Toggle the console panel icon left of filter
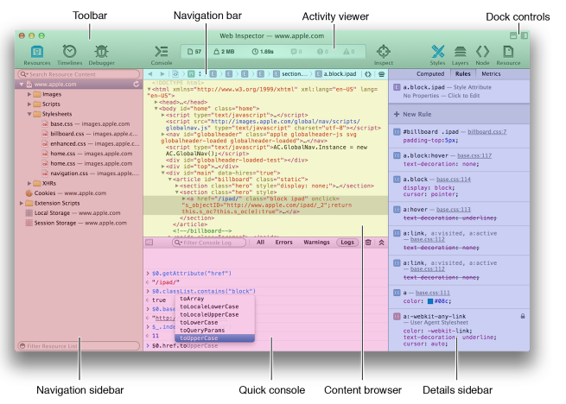 pyautogui.click(x=149, y=243)
